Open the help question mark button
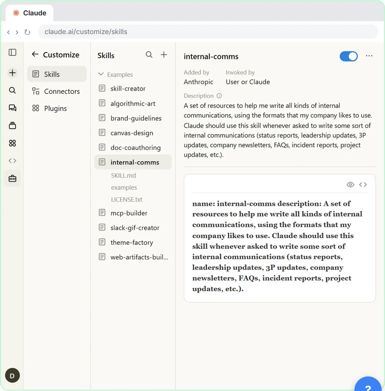This screenshot has height=391, width=385. click(368, 385)
